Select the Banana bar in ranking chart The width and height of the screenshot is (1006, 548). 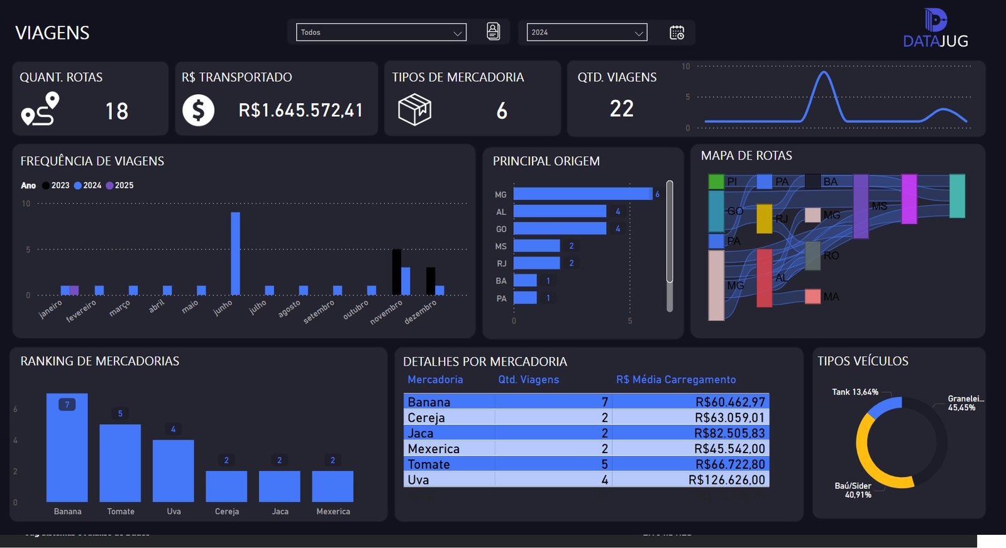tap(67, 447)
